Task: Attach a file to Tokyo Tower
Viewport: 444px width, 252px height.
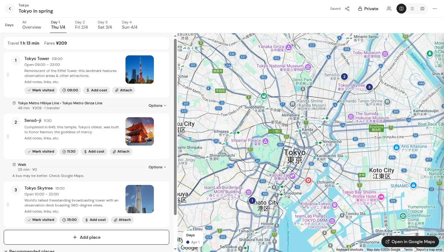Action: [123, 90]
